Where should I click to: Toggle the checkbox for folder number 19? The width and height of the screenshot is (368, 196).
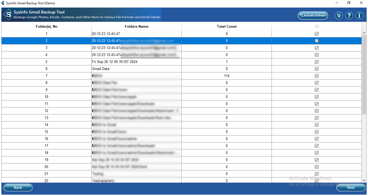tap(317, 160)
